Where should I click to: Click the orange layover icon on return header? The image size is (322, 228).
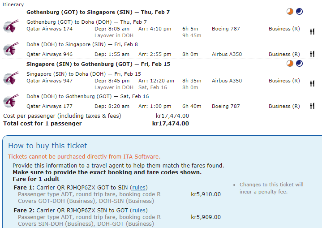point(291,64)
